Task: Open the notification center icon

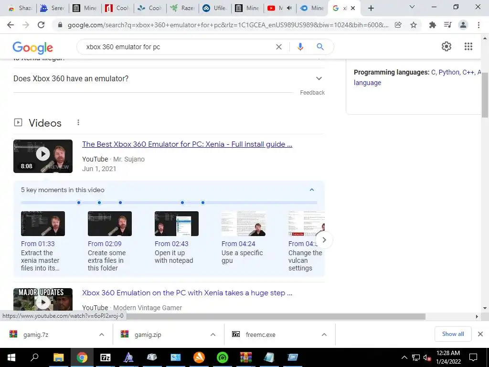Action: pyautogui.click(x=473, y=357)
